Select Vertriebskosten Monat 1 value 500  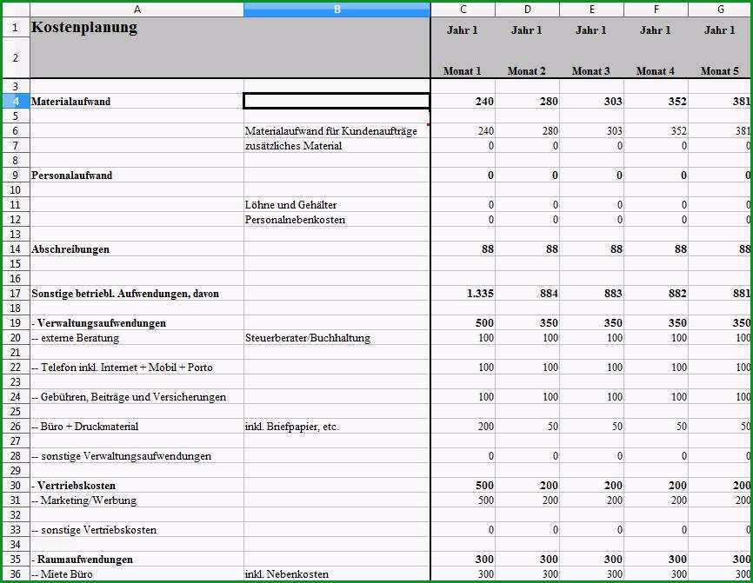tap(463, 485)
